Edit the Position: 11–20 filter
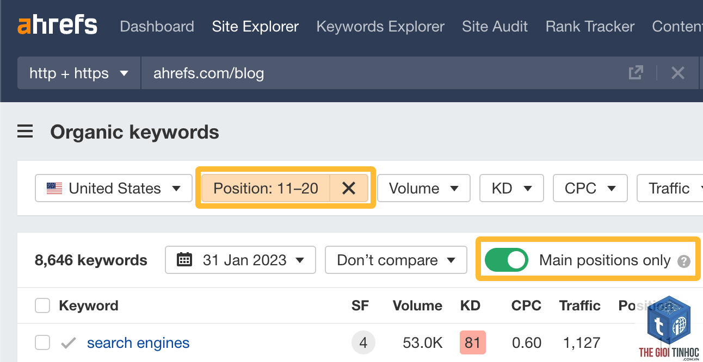The image size is (703, 362). (266, 188)
